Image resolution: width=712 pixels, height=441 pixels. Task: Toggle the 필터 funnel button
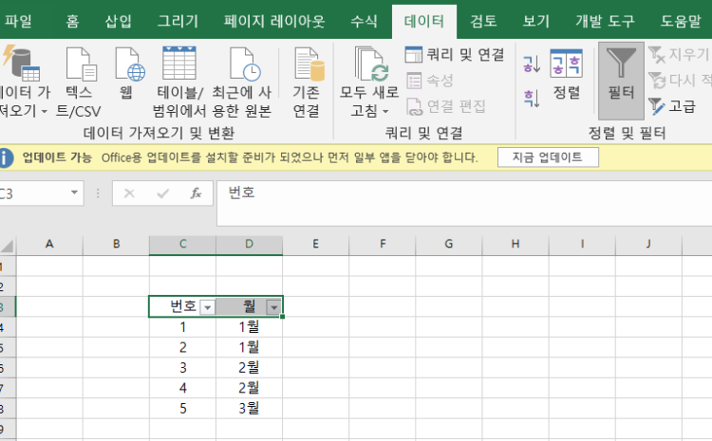pyautogui.click(x=621, y=81)
